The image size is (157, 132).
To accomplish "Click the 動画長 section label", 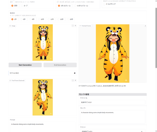I will (12, 13).
